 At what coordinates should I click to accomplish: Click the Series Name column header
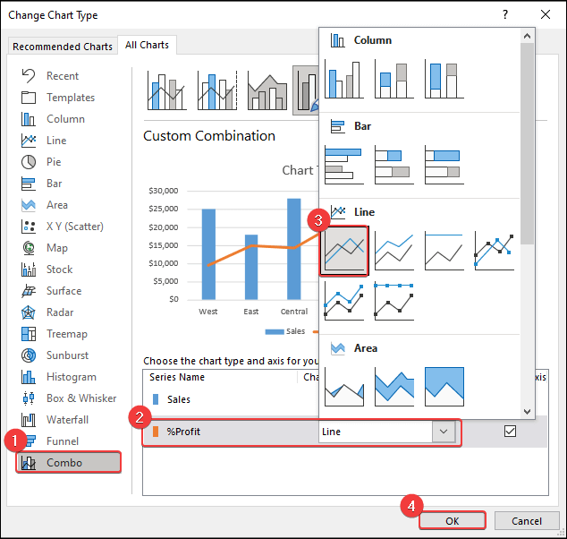pos(177,377)
